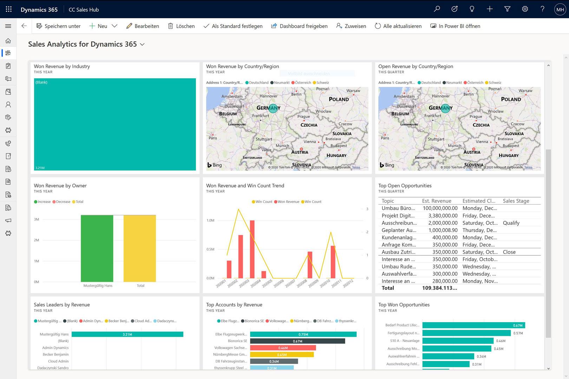Image resolution: width=569 pixels, height=379 pixels.
Task: Click Zuweisen command
Action: [x=351, y=26]
